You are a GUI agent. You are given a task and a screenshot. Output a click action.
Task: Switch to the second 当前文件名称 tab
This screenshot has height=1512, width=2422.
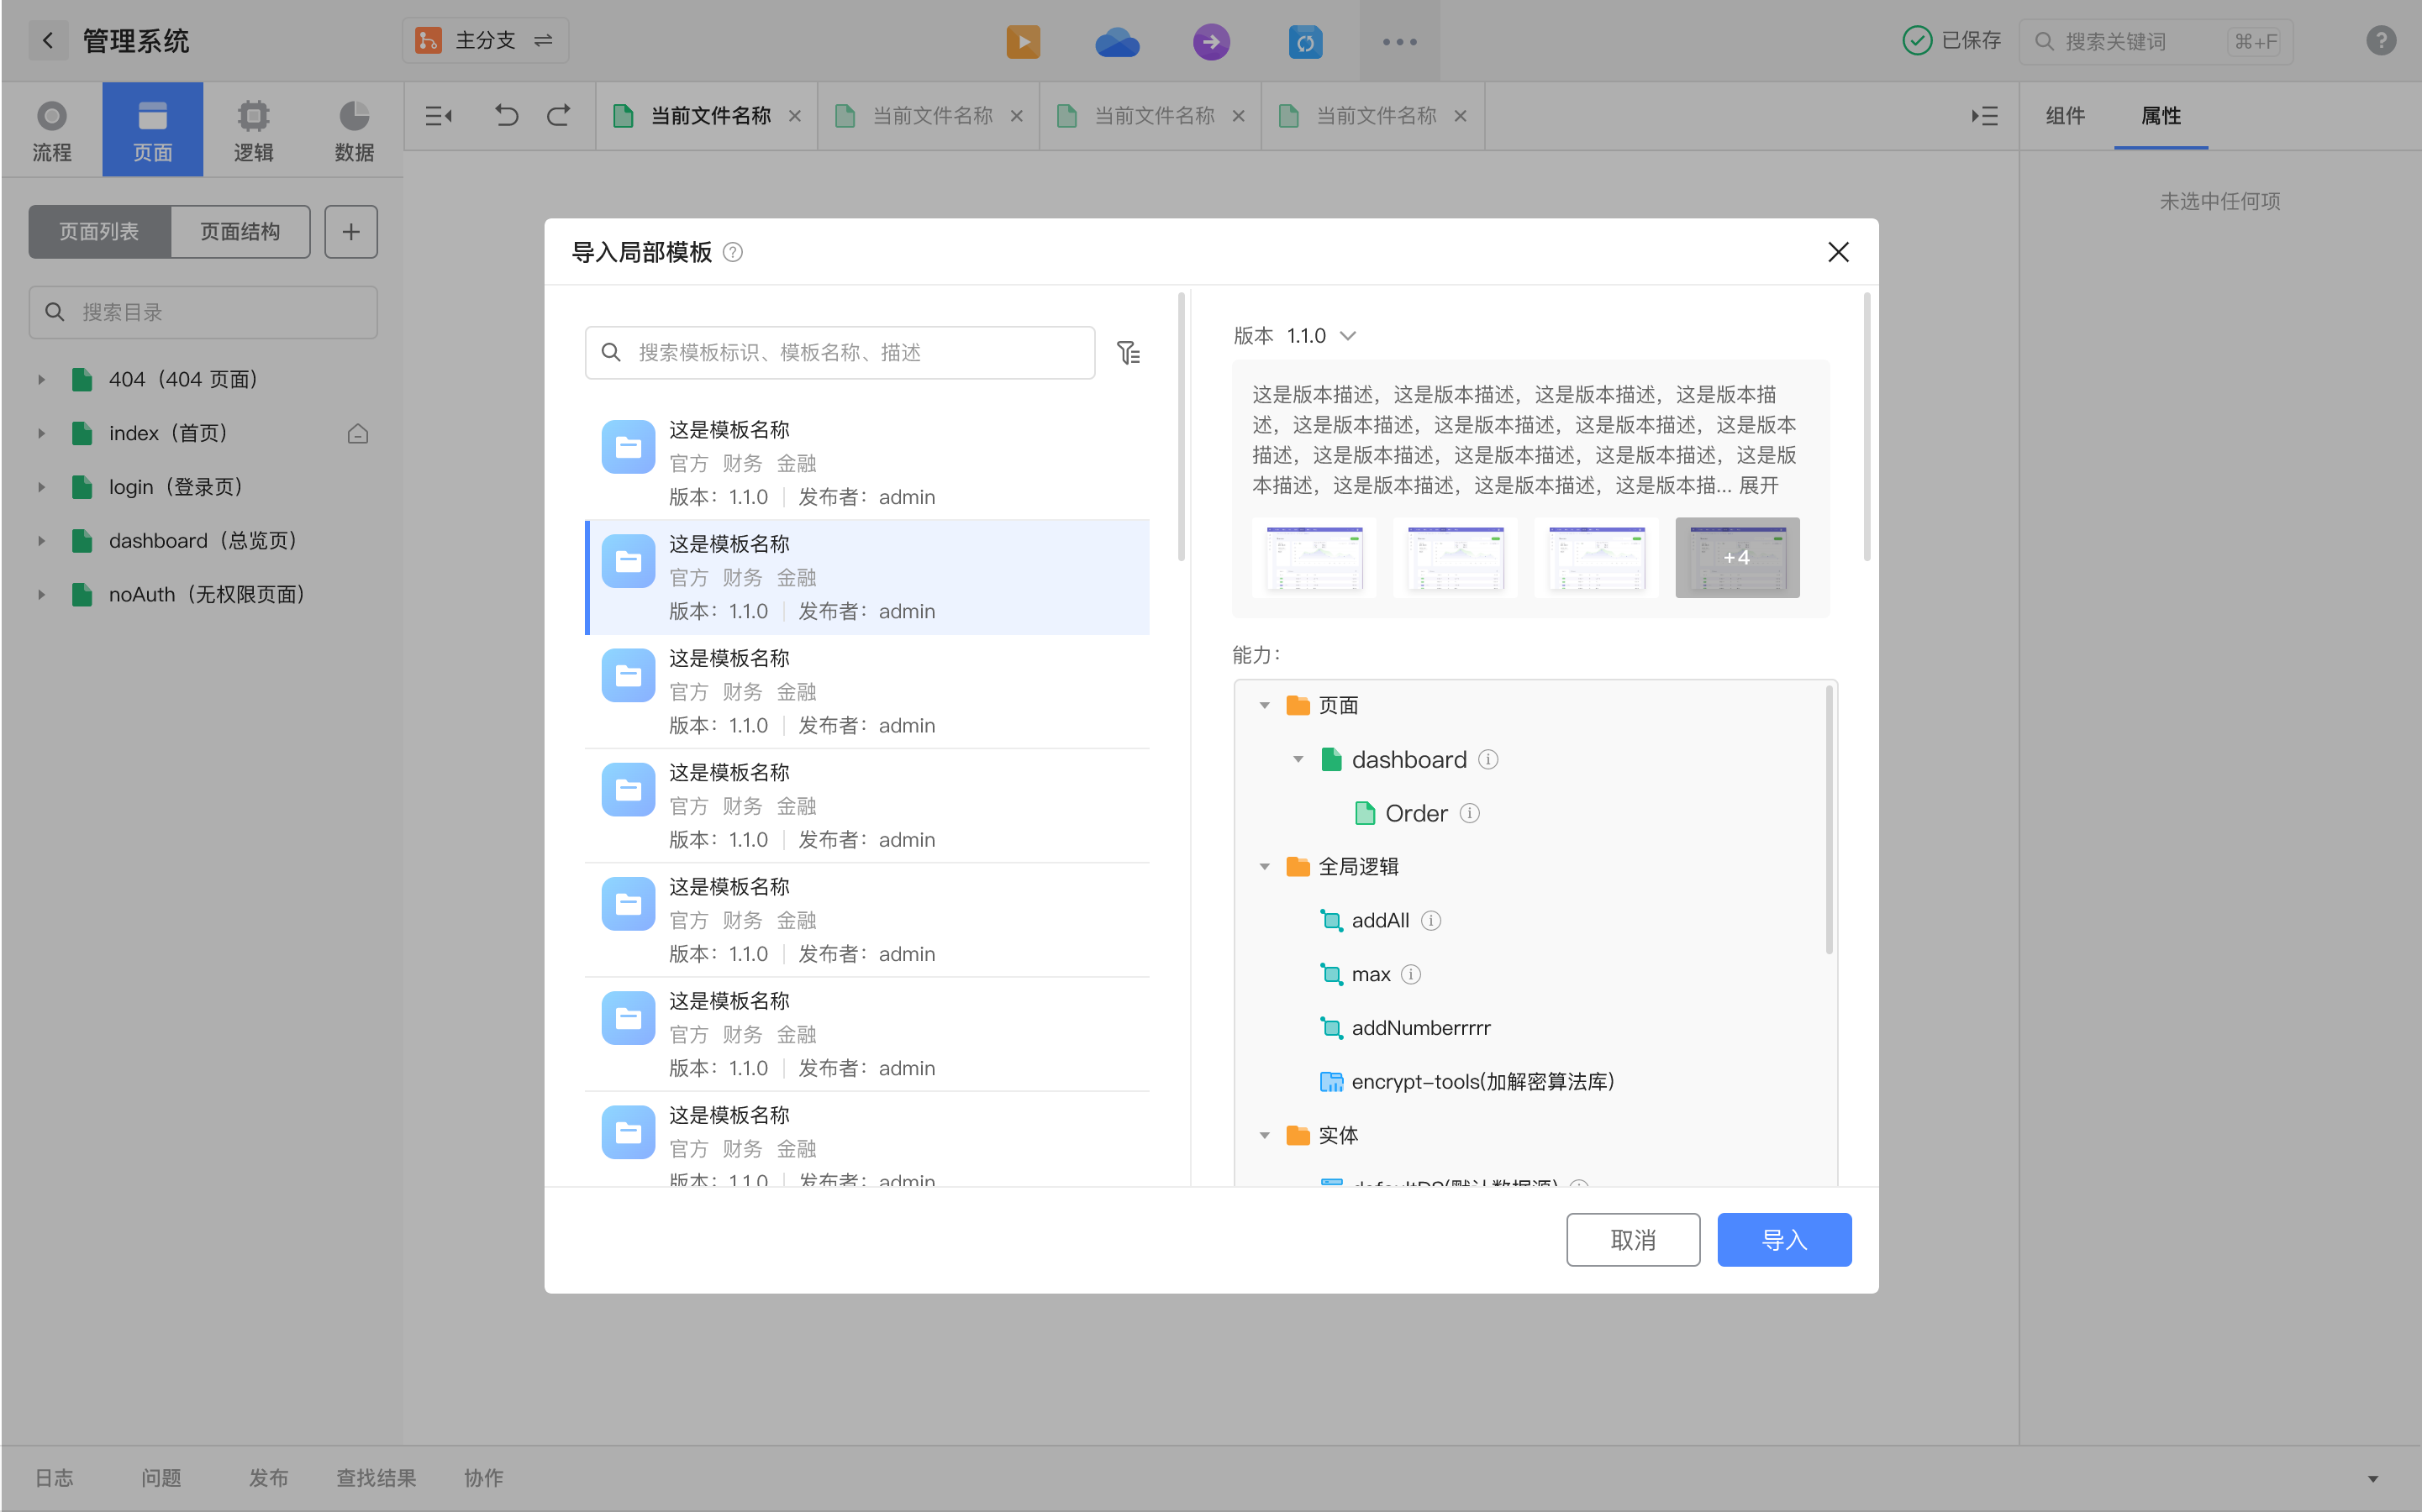click(x=929, y=116)
